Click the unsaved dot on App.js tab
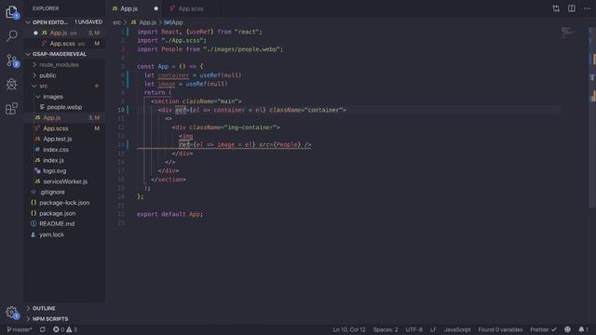Image resolution: width=596 pixels, height=335 pixels. [x=156, y=8]
